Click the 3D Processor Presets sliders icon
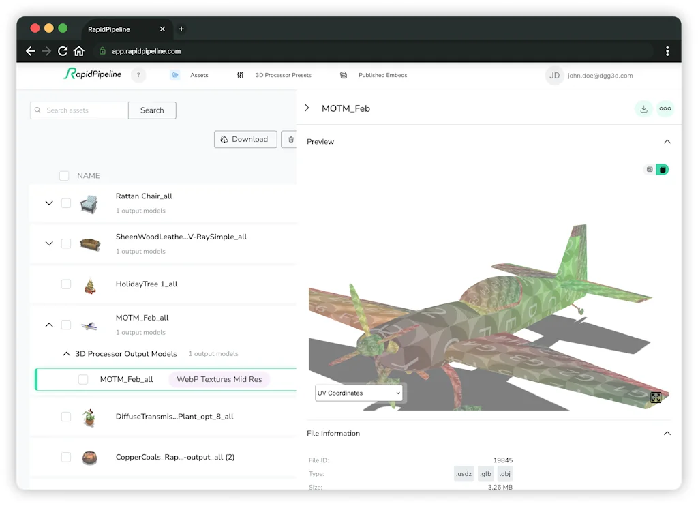Viewport: 698px width, 506px height. click(240, 75)
